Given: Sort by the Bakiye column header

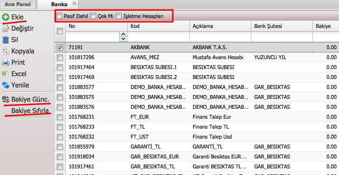Looking at the screenshot, I should tap(326, 26).
